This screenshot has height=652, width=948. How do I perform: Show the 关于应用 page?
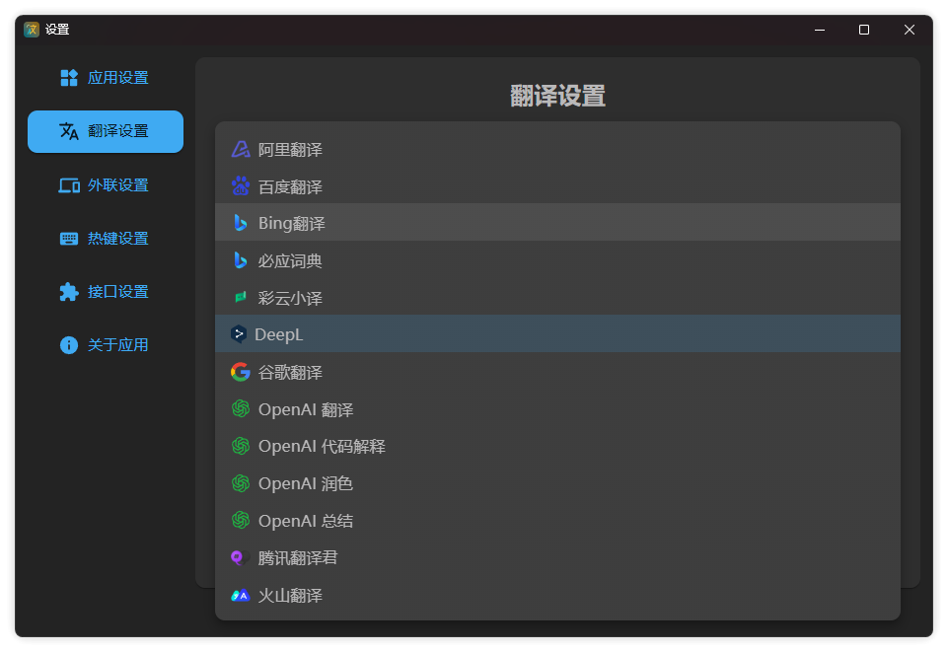click(x=106, y=345)
